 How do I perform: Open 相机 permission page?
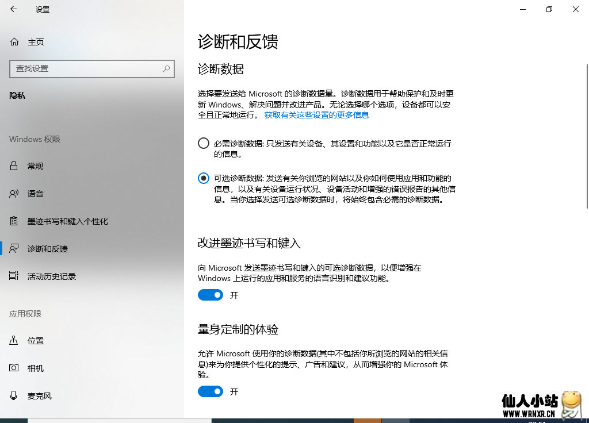[x=92, y=368]
